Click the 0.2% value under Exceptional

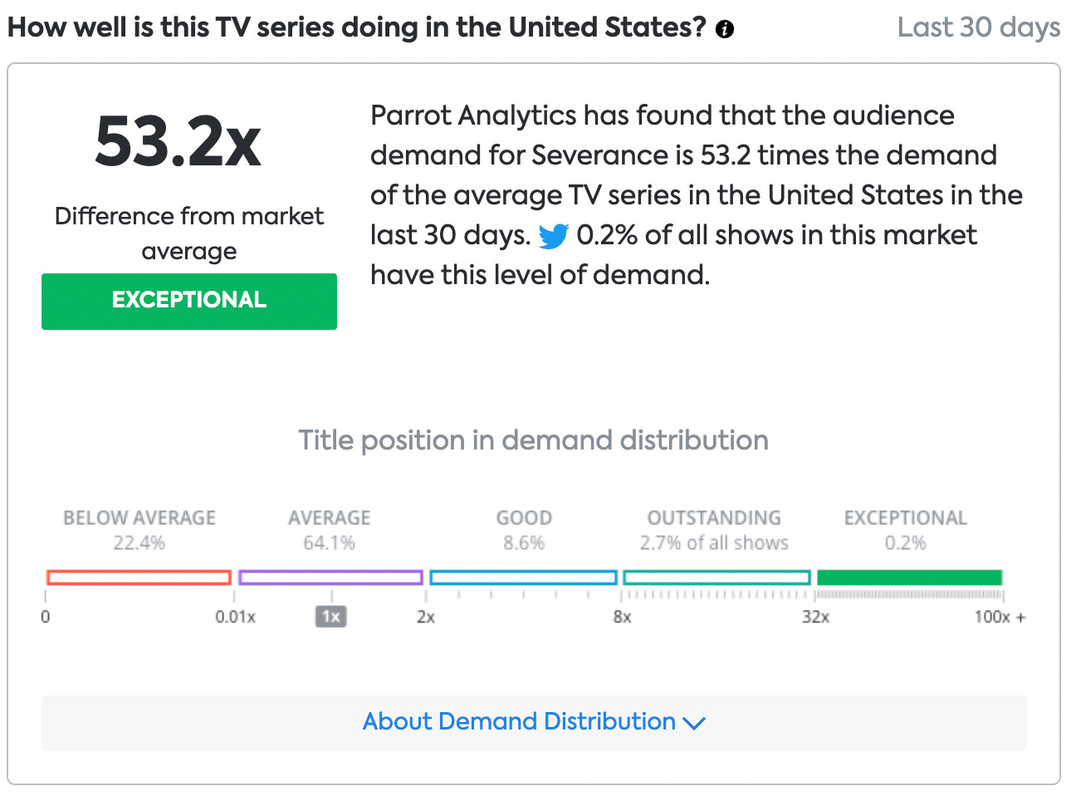pyautogui.click(x=906, y=543)
